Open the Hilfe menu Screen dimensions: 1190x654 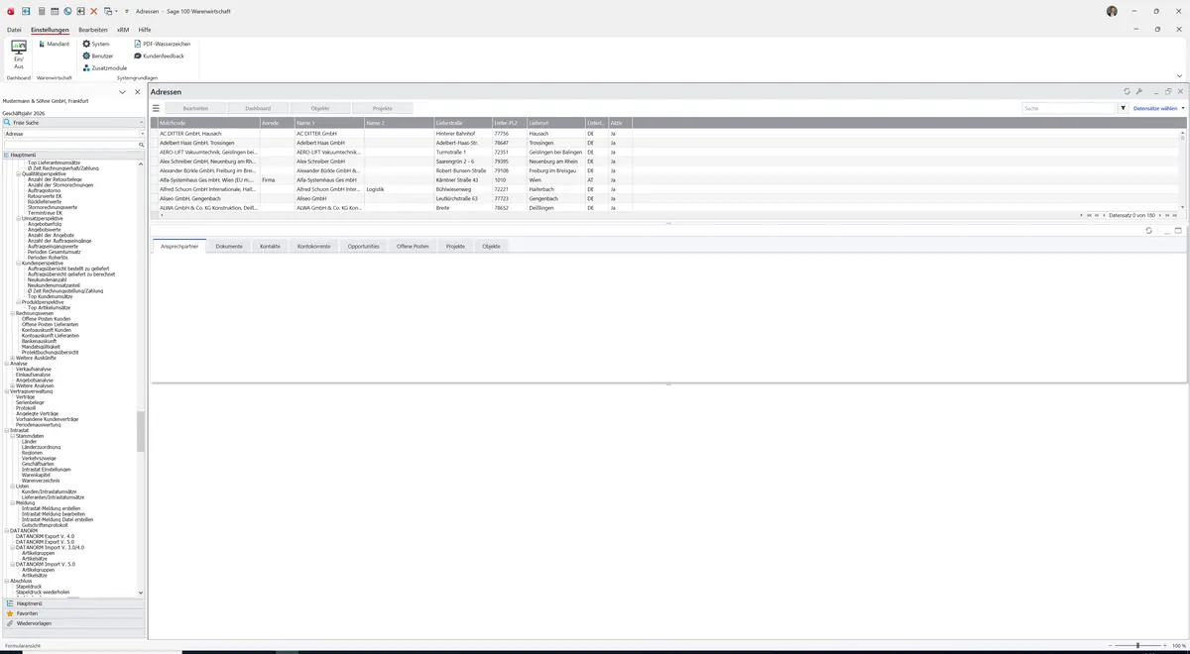tap(145, 30)
